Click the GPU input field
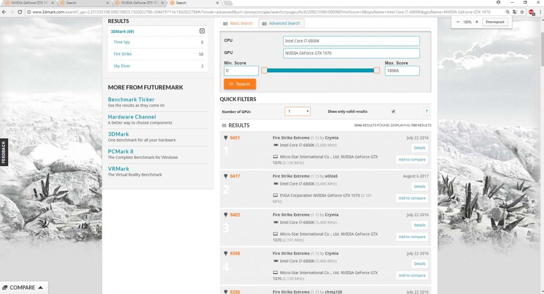The width and height of the screenshot is (544, 294). tap(351, 53)
